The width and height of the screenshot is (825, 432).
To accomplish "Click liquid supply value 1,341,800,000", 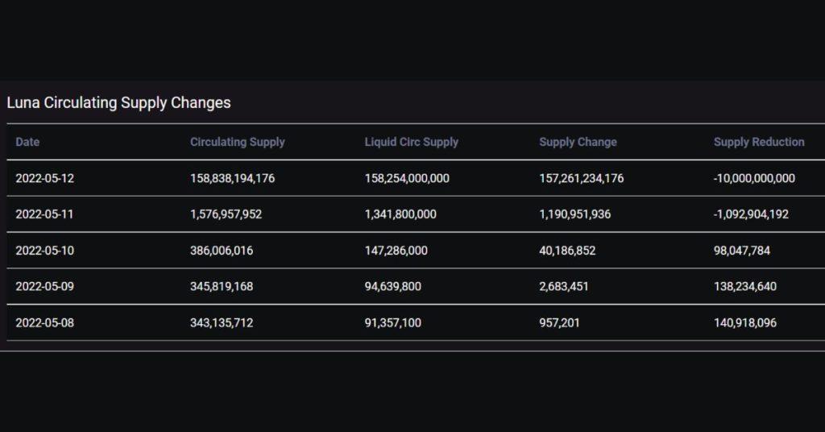I will pyautogui.click(x=400, y=214).
